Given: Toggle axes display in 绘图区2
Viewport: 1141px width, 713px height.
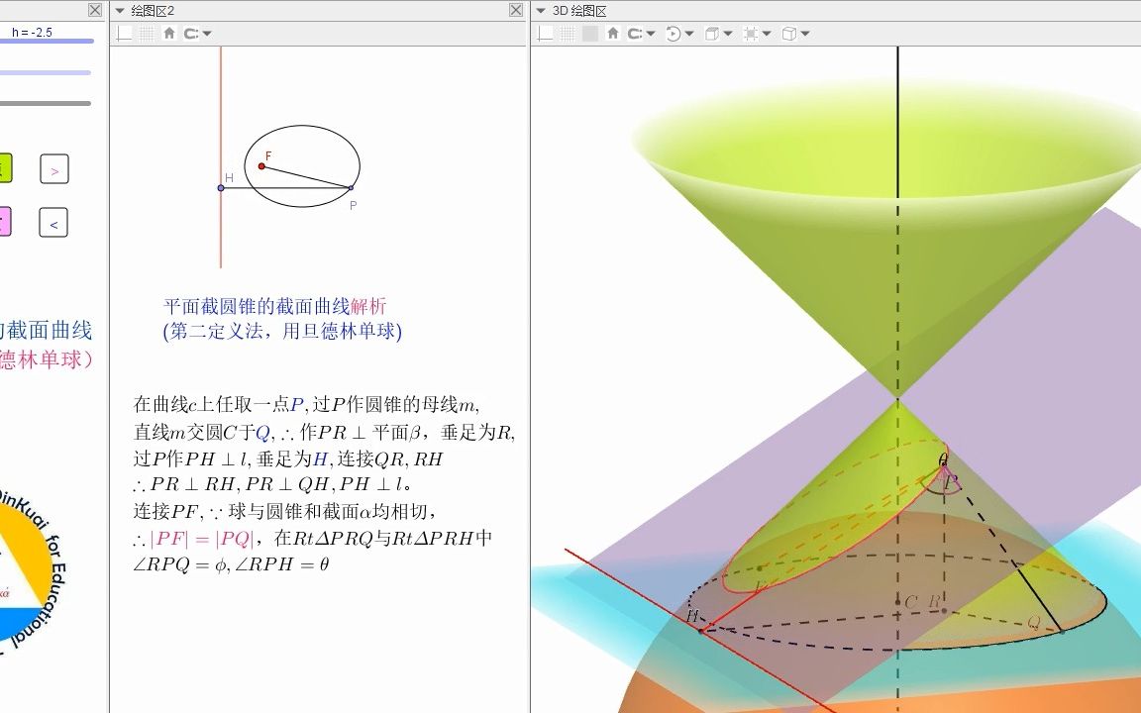Looking at the screenshot, I should tap(125, 33).
